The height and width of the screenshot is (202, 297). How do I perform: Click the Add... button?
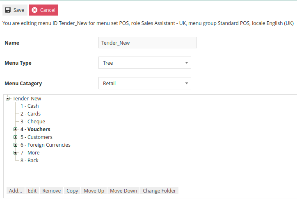coord(16,191)
